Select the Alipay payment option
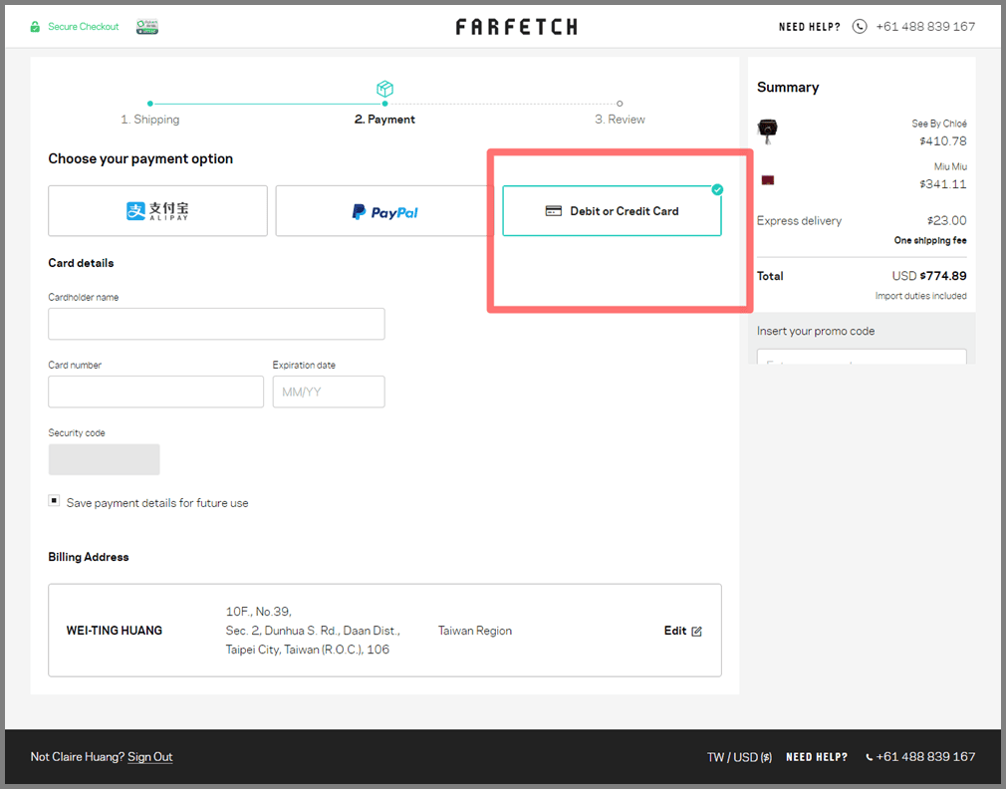The height and width of the screenshot is (789, 1006). (157, 211)
